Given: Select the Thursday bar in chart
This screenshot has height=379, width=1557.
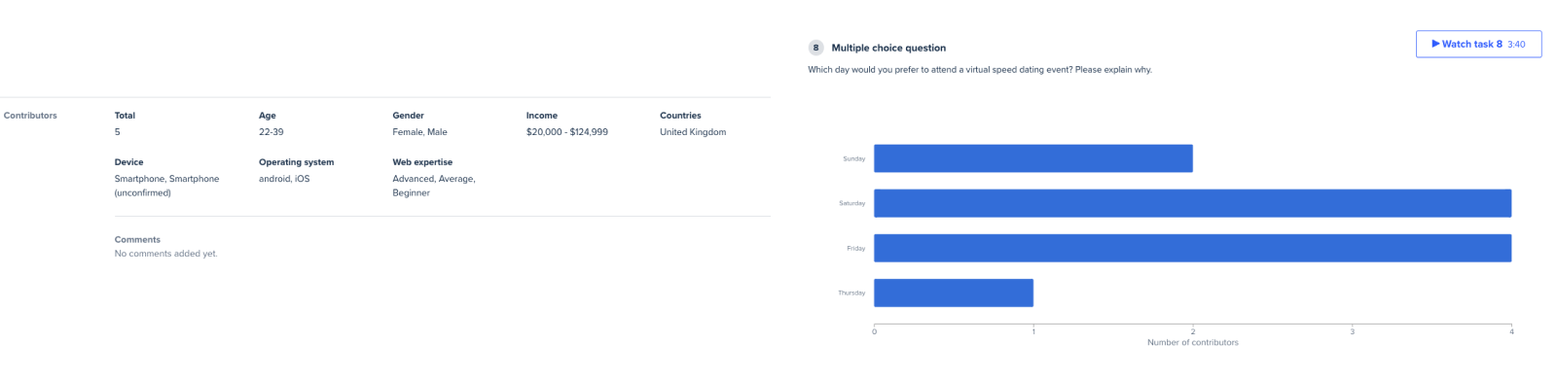Looking at the screenshot, I should click(x=954, y=293).
